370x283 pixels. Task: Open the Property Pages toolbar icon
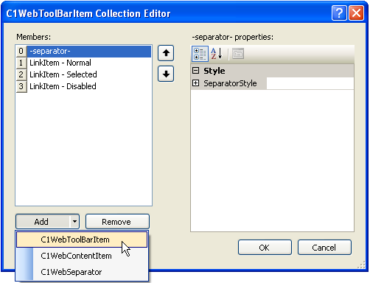pyautogui.click(x=238, y=54)
